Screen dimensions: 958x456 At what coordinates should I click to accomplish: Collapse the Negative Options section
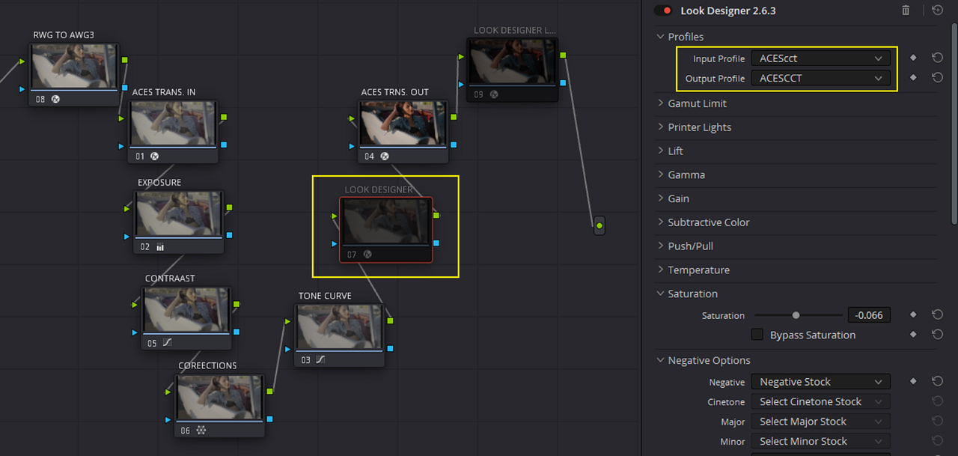coord(661,360)
